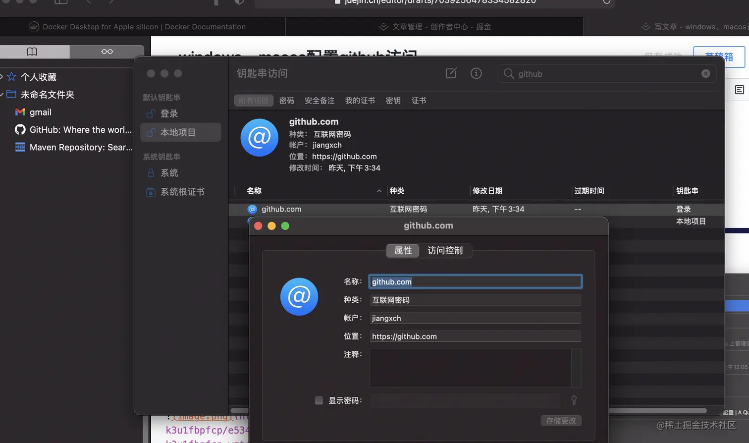Clear the github search text
Viewport: 749px width, 443px height.
point(705,74)
